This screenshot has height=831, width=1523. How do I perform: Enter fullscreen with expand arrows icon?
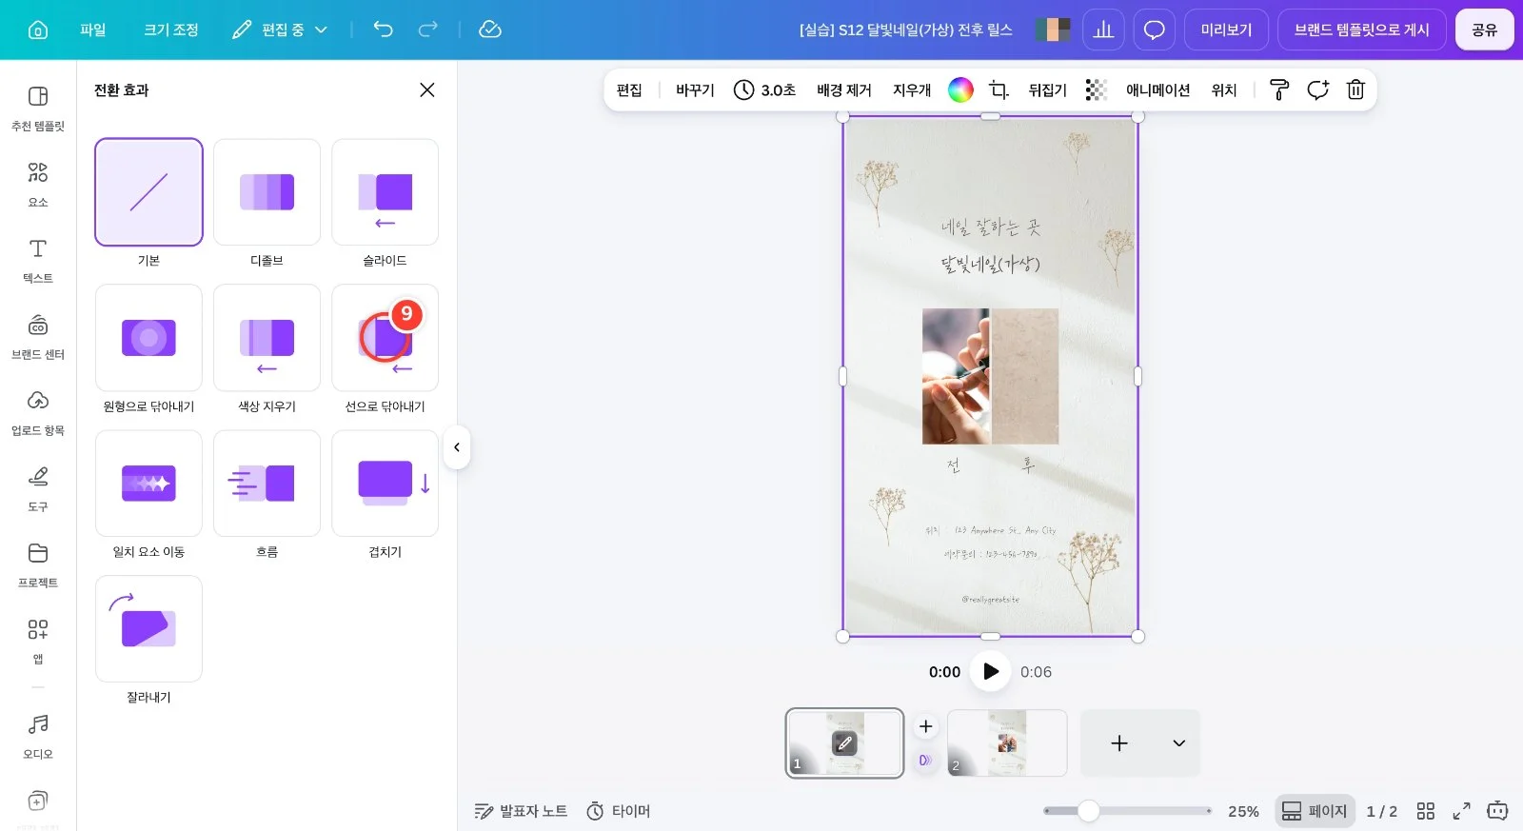[1461, 811]
